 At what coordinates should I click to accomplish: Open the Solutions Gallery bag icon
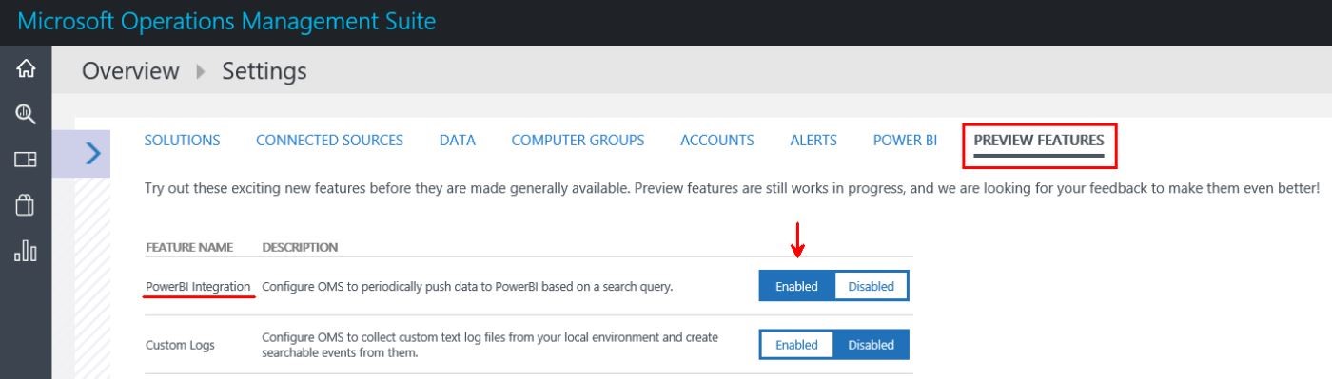pyautogui.click(x=26, y=205)
